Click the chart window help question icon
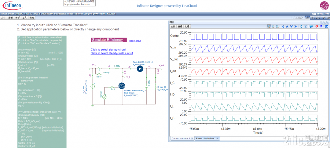 click(x=322, y=22)
